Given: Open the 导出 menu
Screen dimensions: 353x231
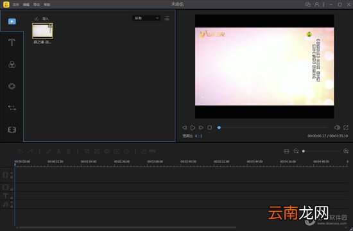Looking at the screenshot, I should click(x=37, y=4).
